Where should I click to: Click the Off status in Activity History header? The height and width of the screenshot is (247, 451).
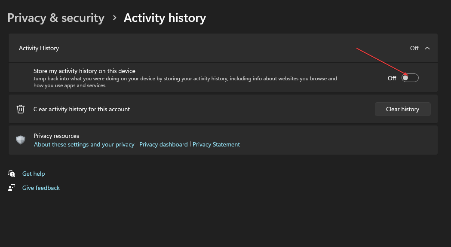pyautogui.click(x=414, y=48)
